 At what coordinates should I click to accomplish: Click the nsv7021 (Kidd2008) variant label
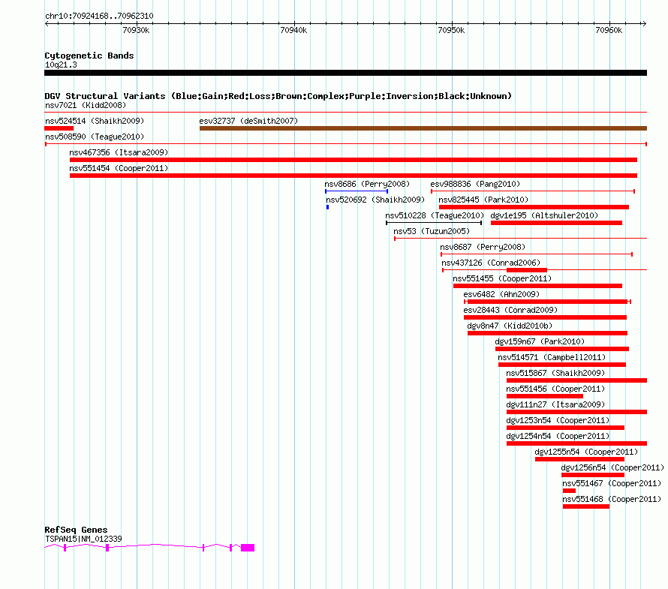click(x=86, y=105)
